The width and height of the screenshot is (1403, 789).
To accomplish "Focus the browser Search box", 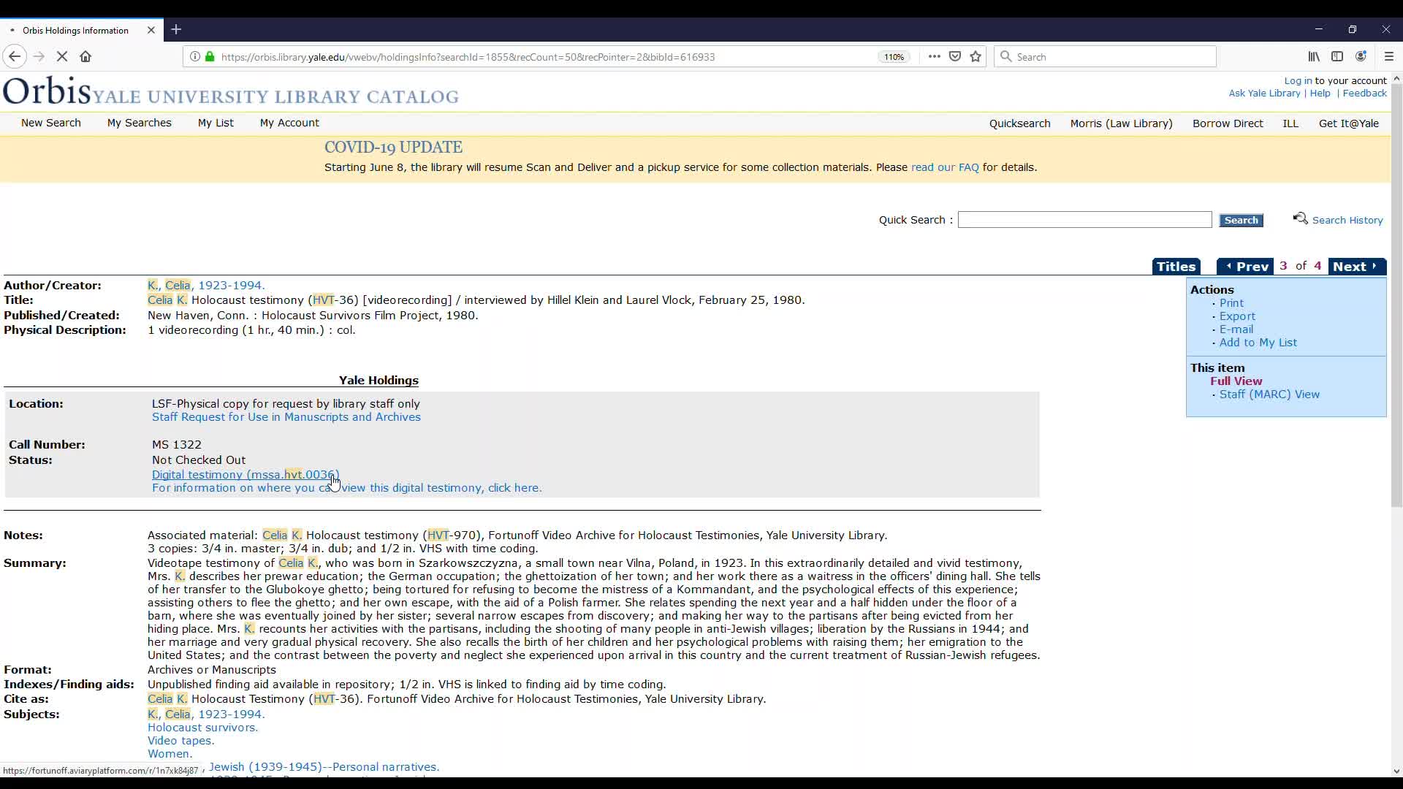I will point(1105,56).
